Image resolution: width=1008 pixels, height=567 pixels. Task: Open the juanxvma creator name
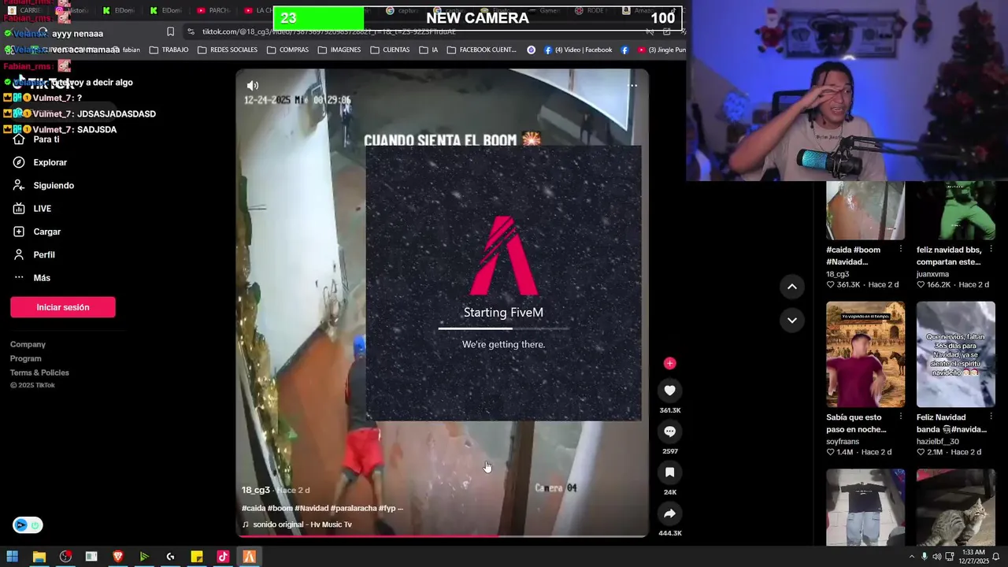coord(932,274)
